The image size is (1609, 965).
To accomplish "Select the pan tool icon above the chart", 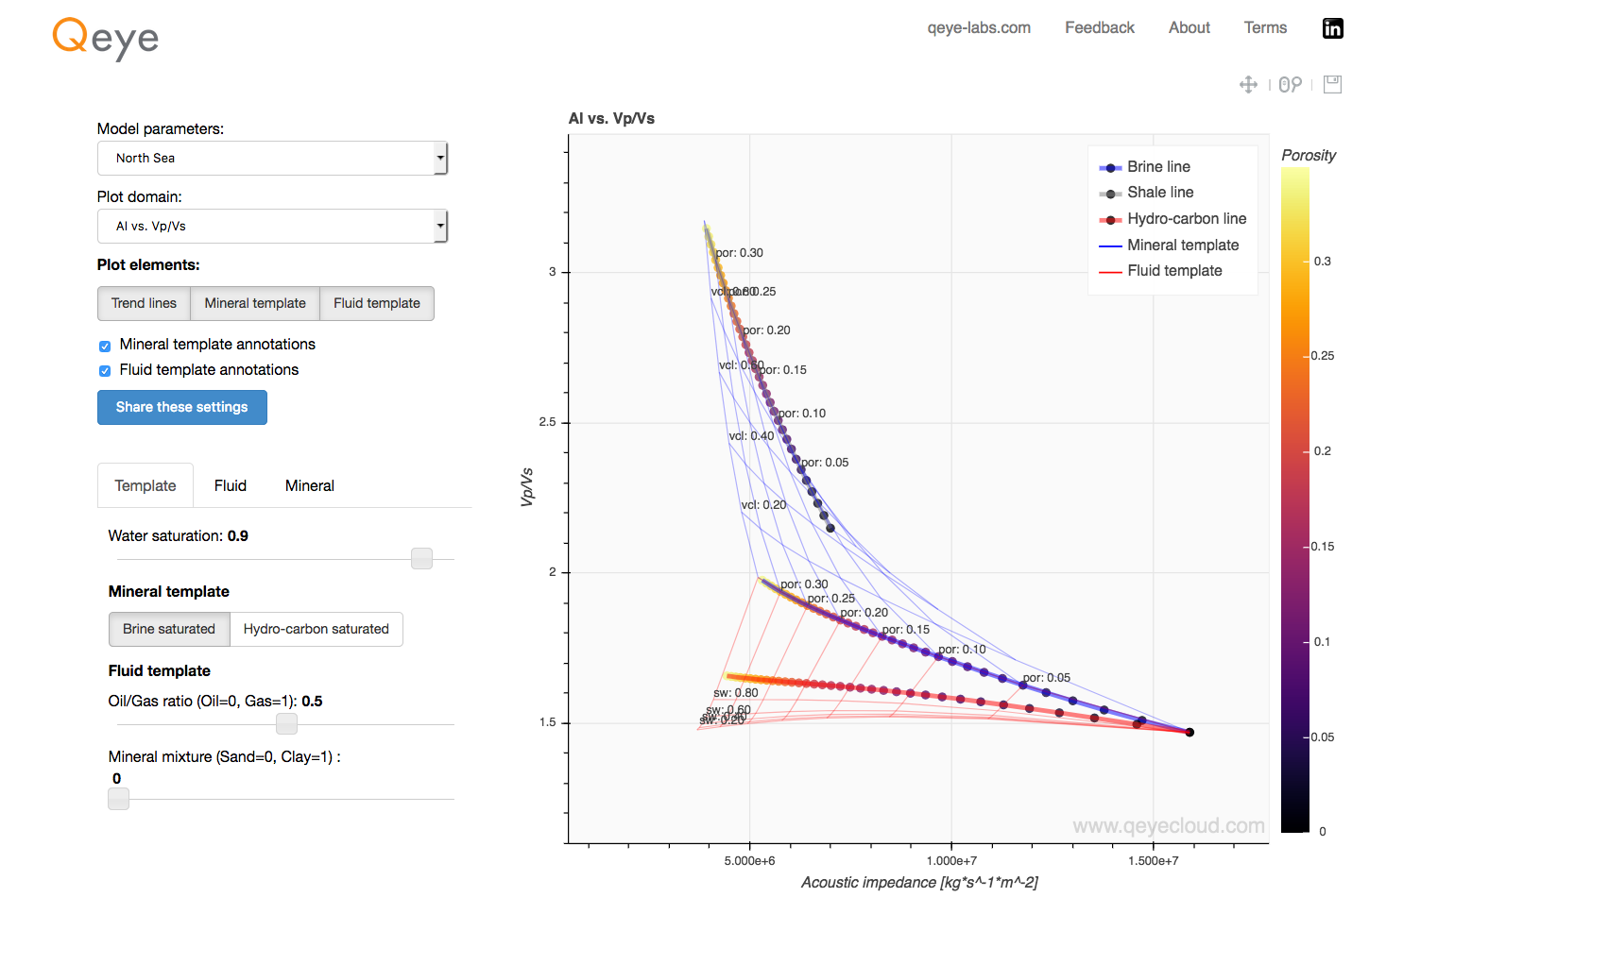I will (x=1248, y=85).
